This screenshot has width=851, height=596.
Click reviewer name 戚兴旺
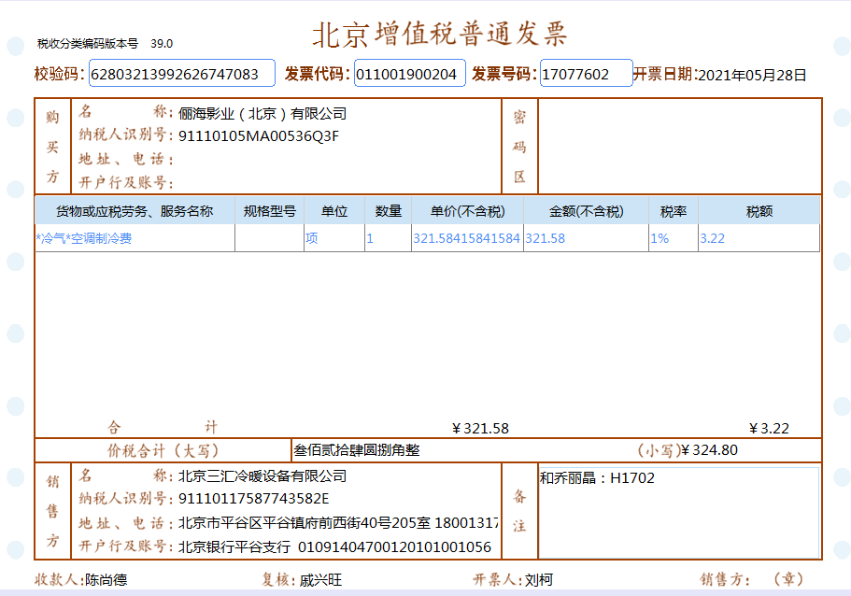coord(320,580)
